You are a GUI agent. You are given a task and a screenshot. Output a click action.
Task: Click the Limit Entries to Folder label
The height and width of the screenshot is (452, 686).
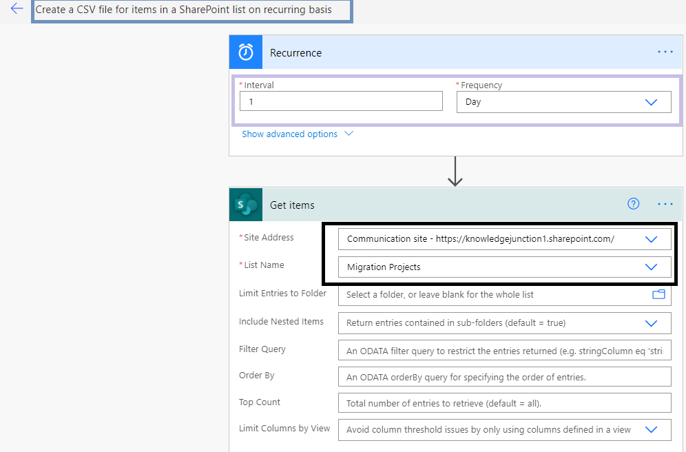coord(282,293)
